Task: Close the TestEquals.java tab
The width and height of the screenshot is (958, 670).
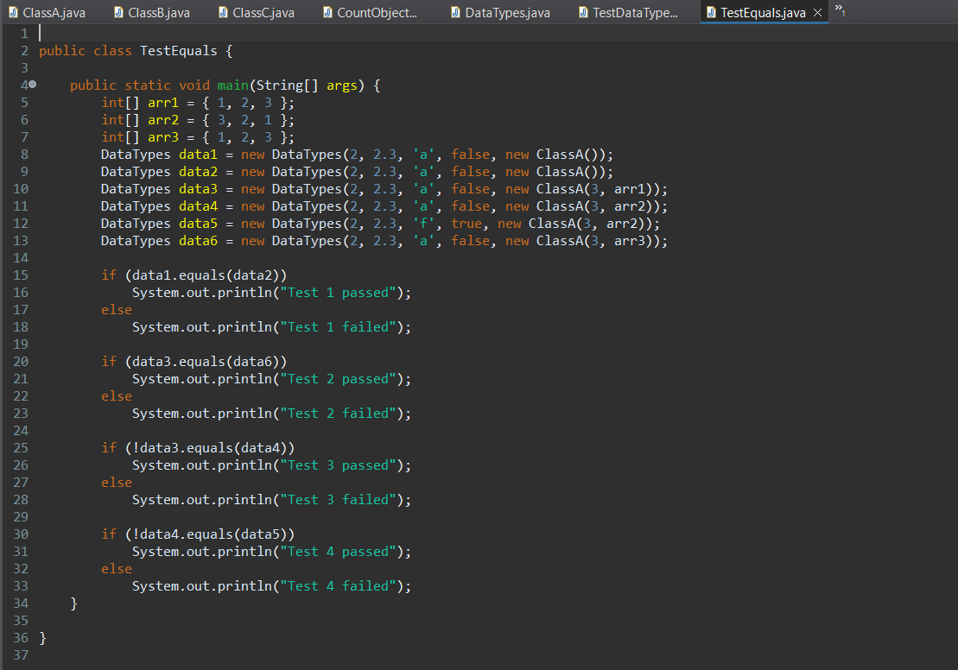Action: point(817,12)
